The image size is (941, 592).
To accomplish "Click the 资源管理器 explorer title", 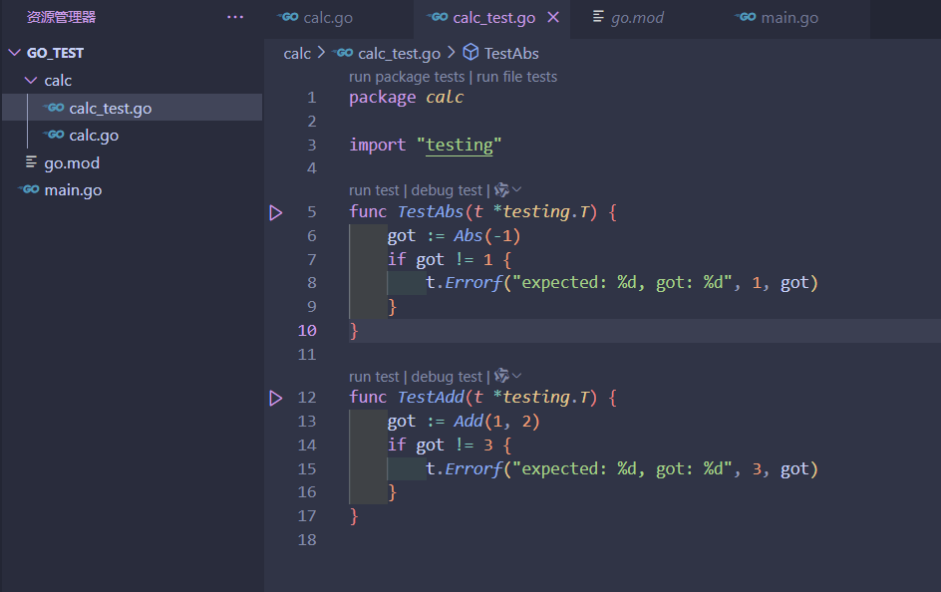I will 61,17.
